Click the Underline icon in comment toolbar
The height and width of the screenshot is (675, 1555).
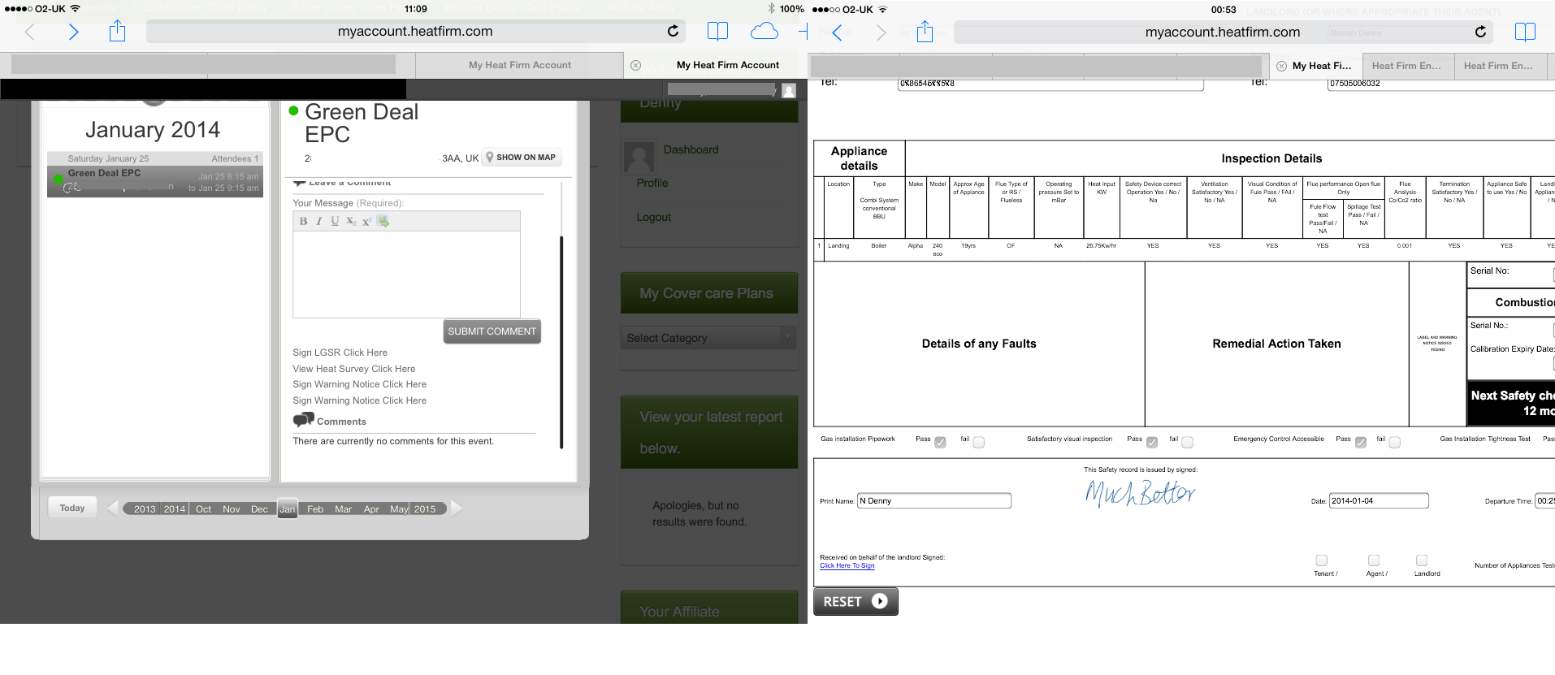335,221
